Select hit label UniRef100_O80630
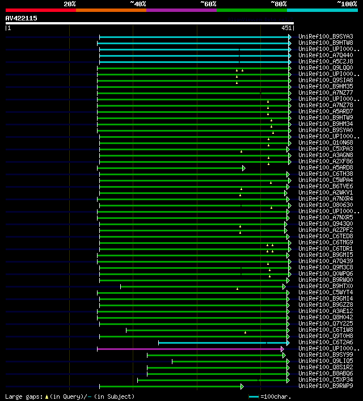Screen dimensions: 363x401 (x=326, y=205)
